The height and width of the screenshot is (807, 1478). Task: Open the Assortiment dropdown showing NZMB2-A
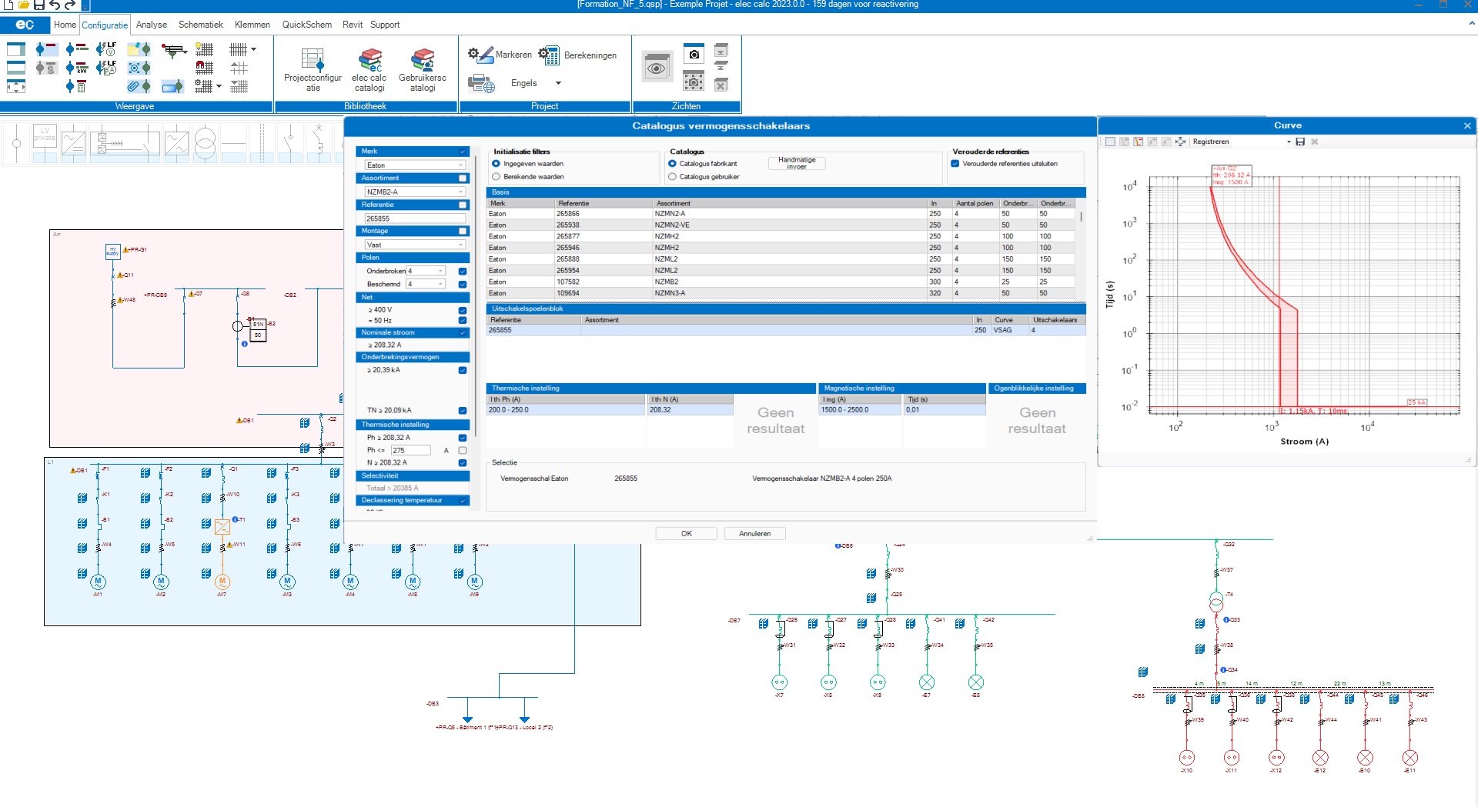pyautogui.click(x=415, y=192)
